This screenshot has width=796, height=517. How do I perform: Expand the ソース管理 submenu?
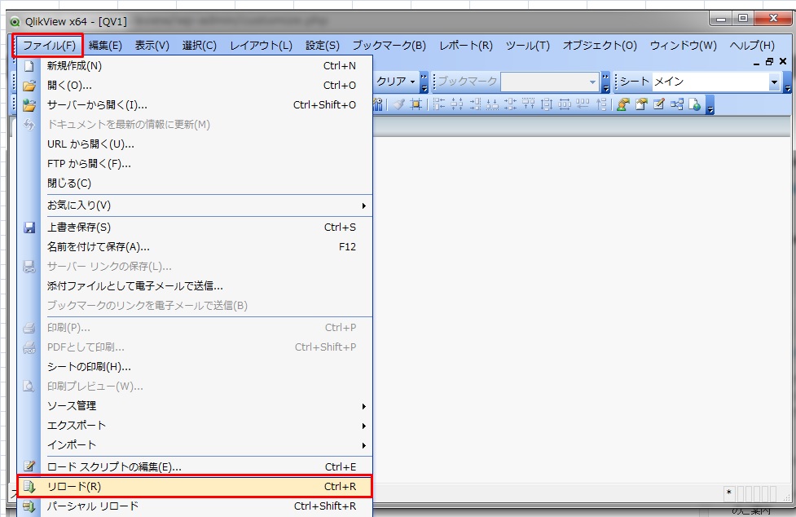pyautogui.click(x=364, y=406)
